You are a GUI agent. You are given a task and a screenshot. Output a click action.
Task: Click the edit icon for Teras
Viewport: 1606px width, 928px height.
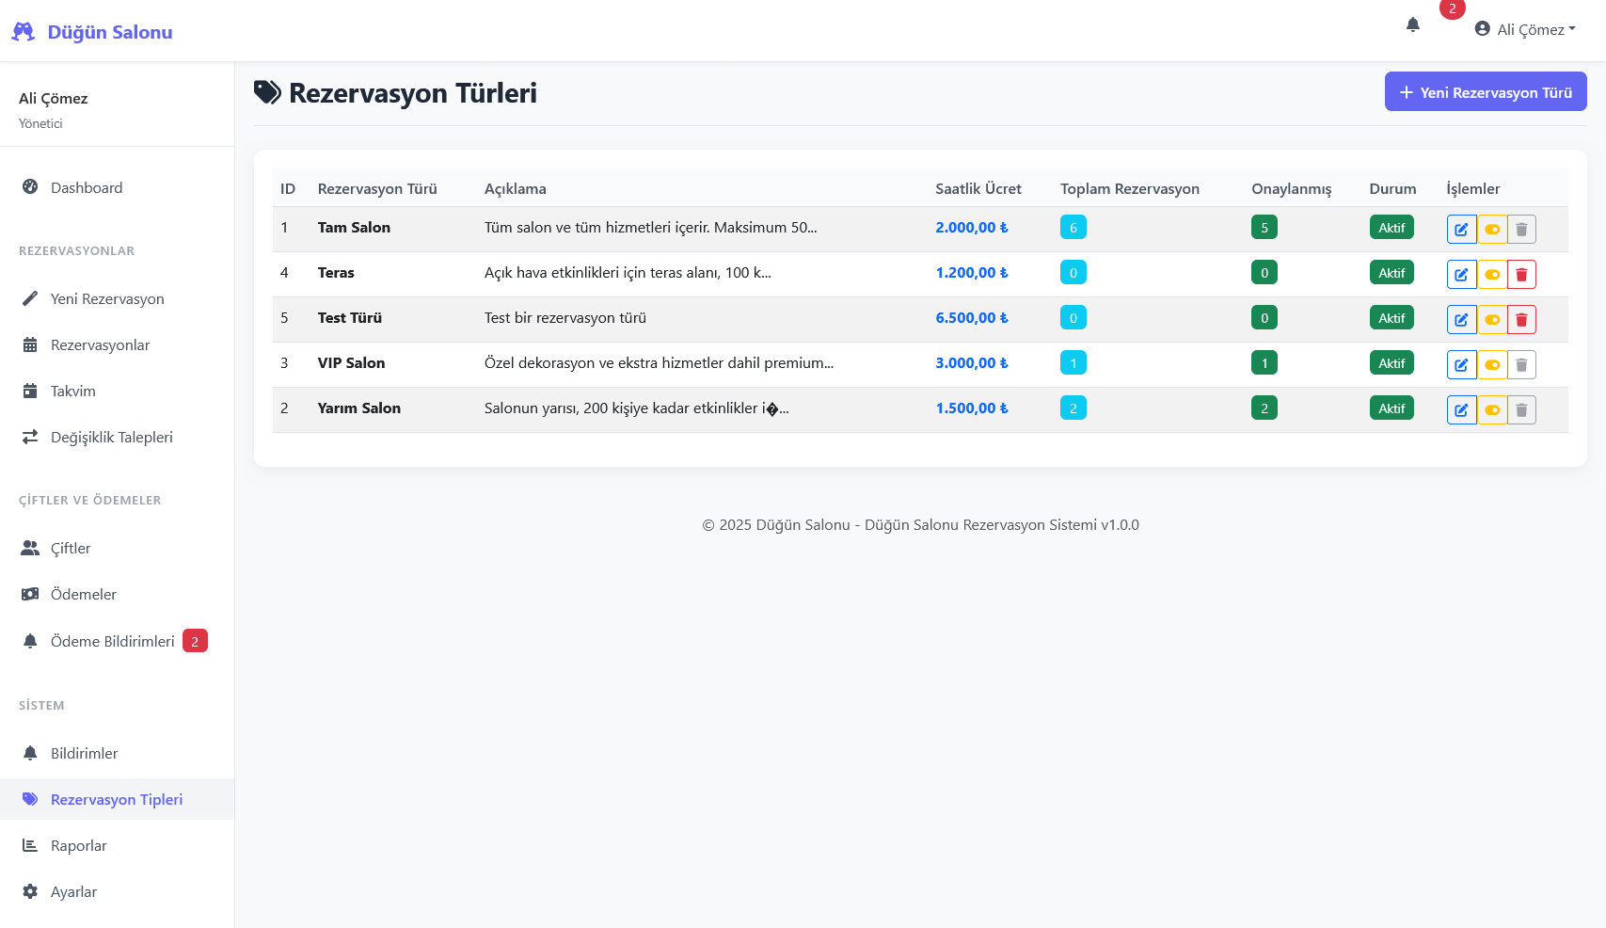point(1461,274)
